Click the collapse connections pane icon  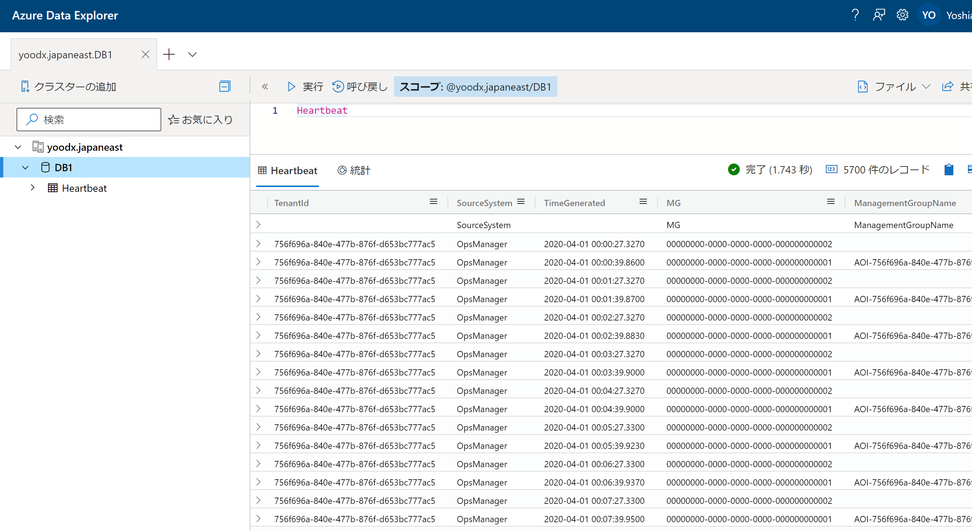(x=225, y=87)
